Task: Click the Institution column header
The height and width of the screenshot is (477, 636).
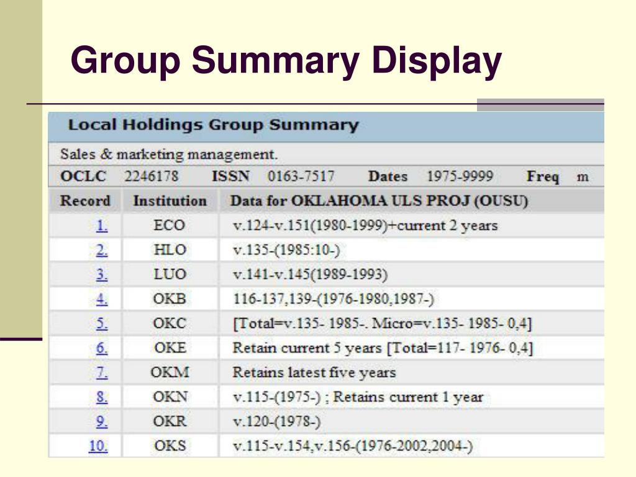Action: (170, 201)
